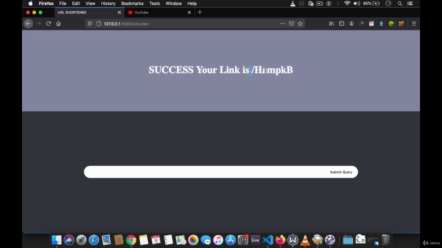Open Notification Center icon
This screenshot has height=248, width=442.
[x=410, y=3]
